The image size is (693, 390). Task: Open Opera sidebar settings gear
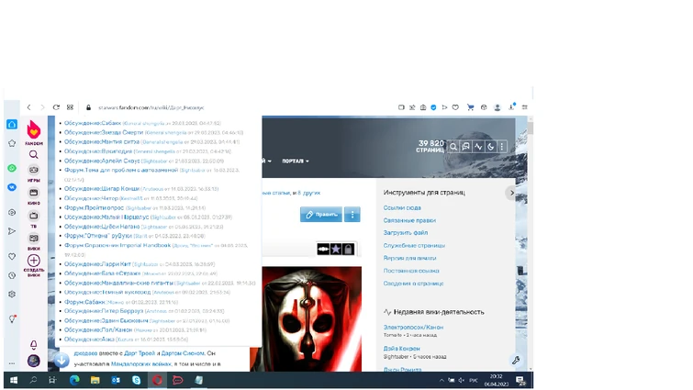(12, 295)
